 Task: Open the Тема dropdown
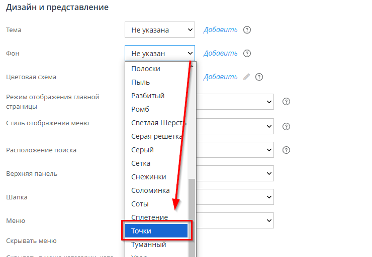click(x=159, y=30)
